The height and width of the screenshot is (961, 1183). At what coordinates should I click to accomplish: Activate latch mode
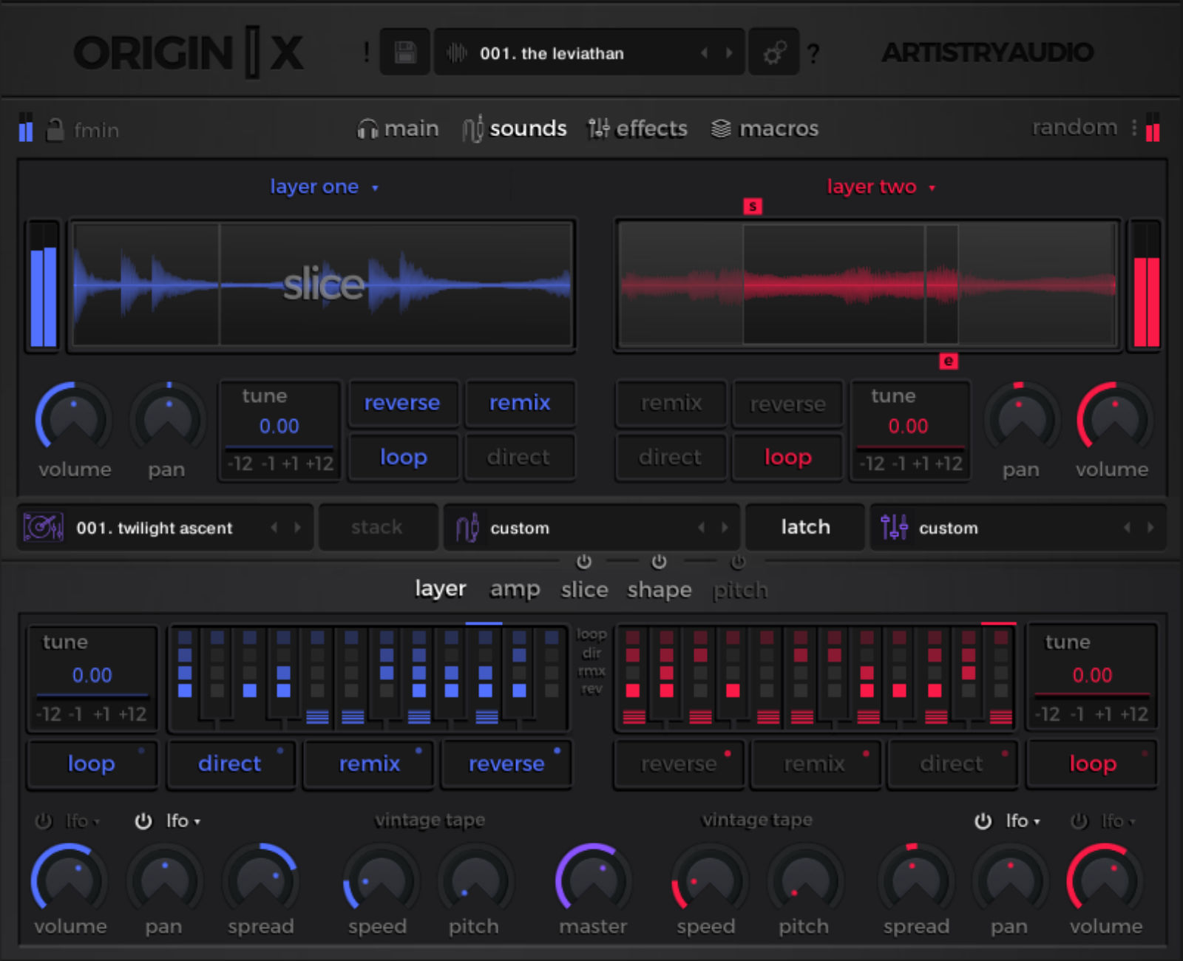click(804, 527)
